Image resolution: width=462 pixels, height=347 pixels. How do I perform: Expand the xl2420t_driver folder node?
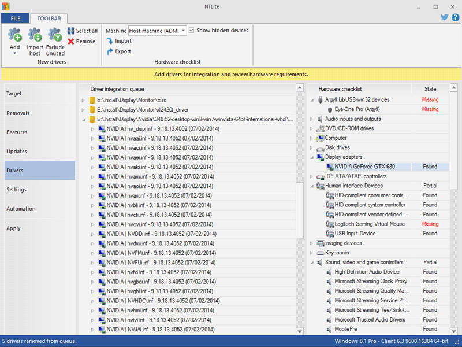[83, 110]
